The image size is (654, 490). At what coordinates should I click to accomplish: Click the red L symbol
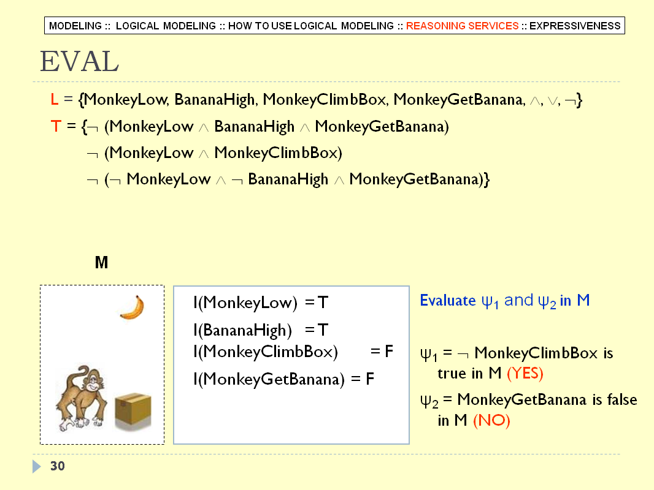tap(54, 99)
